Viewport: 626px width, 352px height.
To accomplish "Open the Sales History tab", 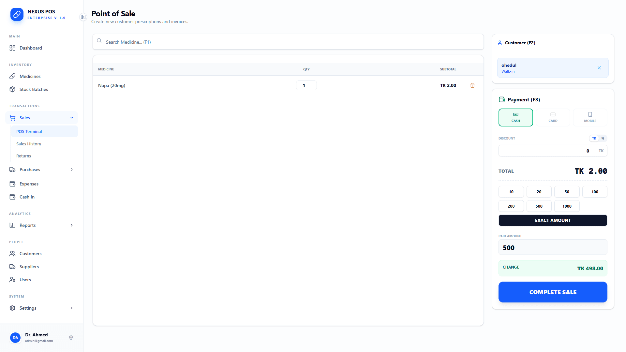I will 29,144.
